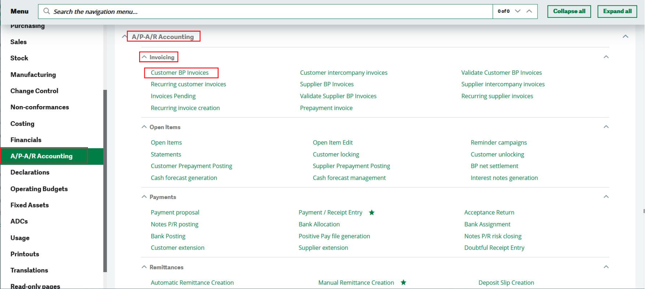Collapse Invoicing using right-side chevron

click(606, 57)
